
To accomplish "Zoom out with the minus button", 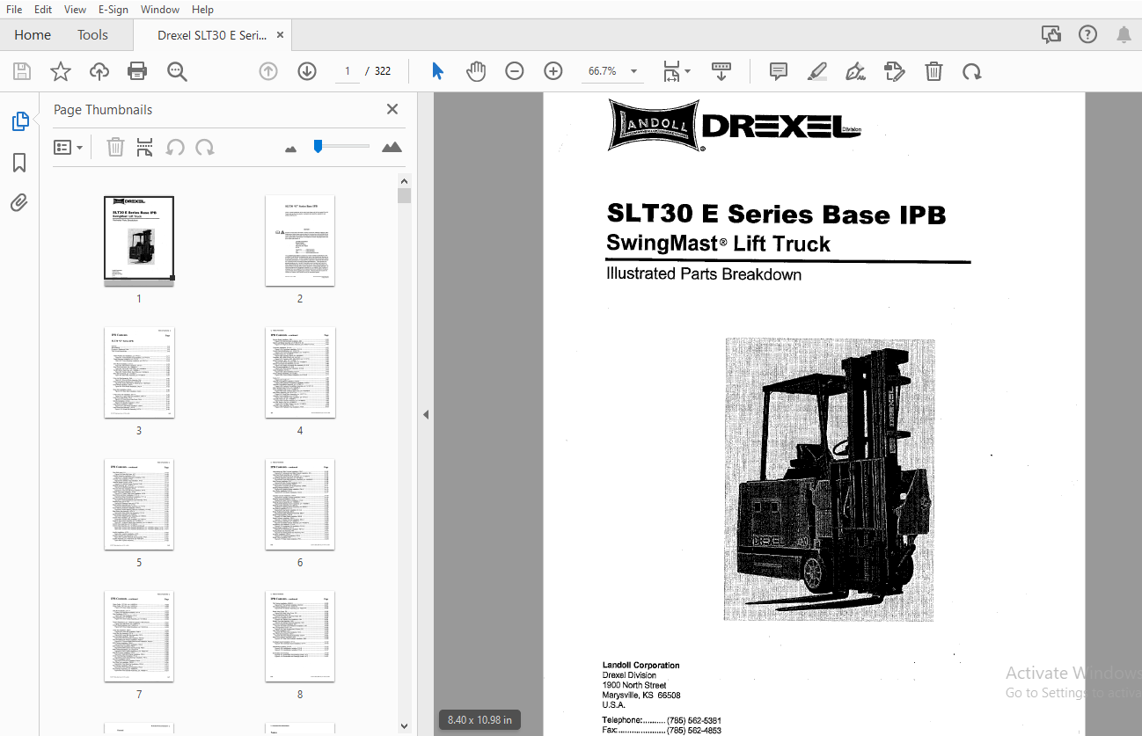I will click(515, 71).
